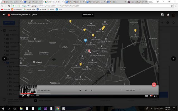
Task: Click the address bar URL
Action: (x=50, y=6)
